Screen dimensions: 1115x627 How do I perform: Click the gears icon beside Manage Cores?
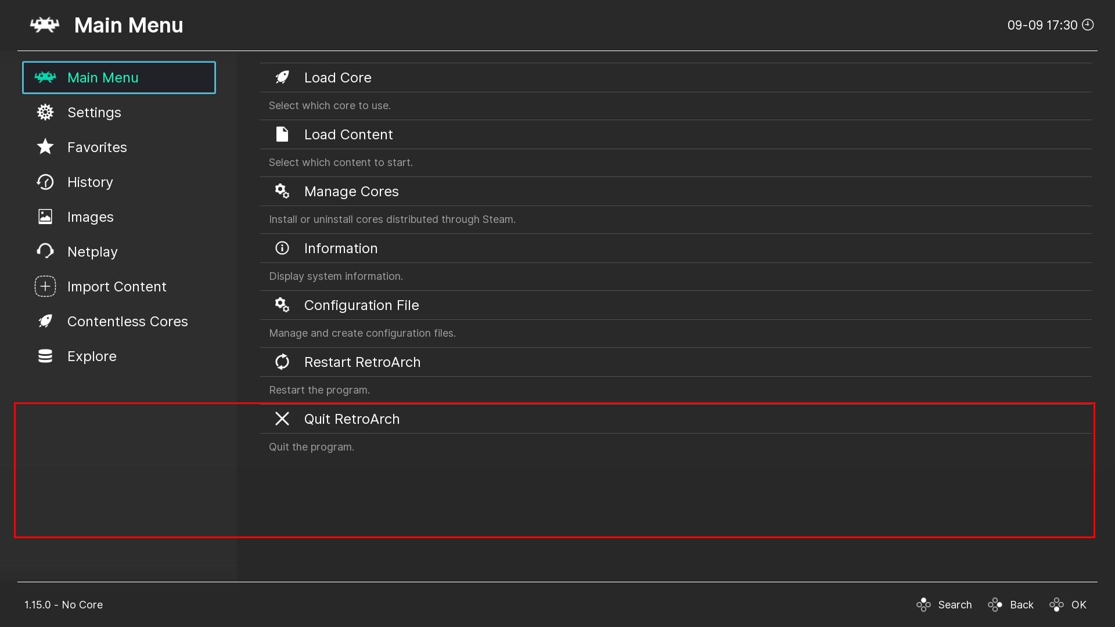click(x=282, y=191)
